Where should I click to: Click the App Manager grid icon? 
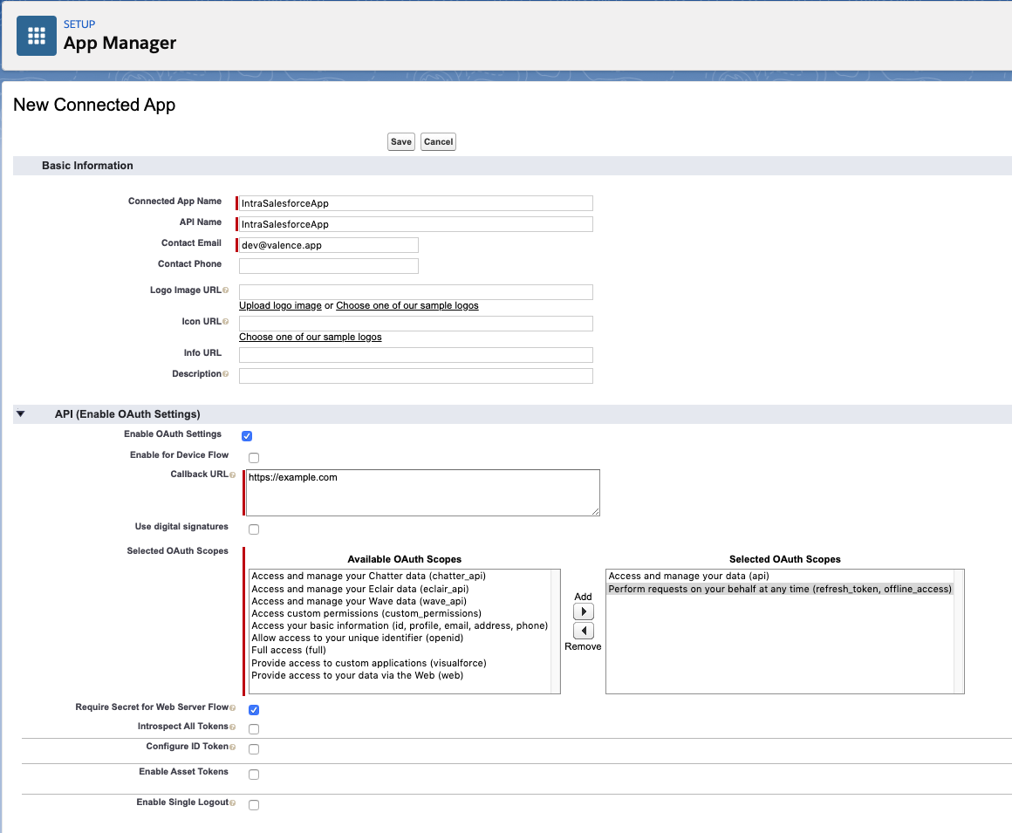[36, 36]
